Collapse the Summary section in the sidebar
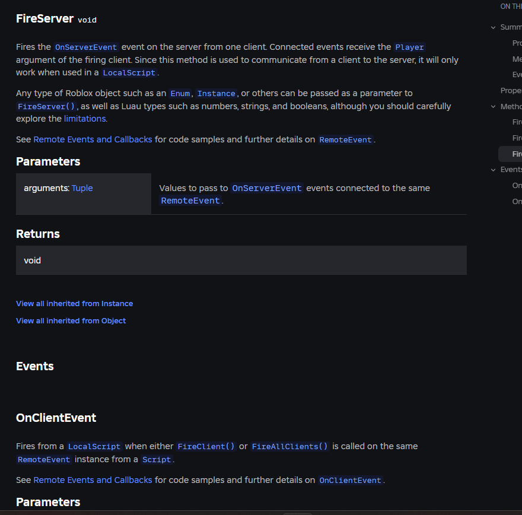 [492, 27]
